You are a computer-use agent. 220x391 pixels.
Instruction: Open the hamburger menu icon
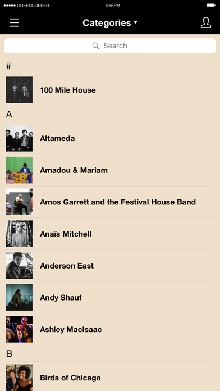pos(14,22)
